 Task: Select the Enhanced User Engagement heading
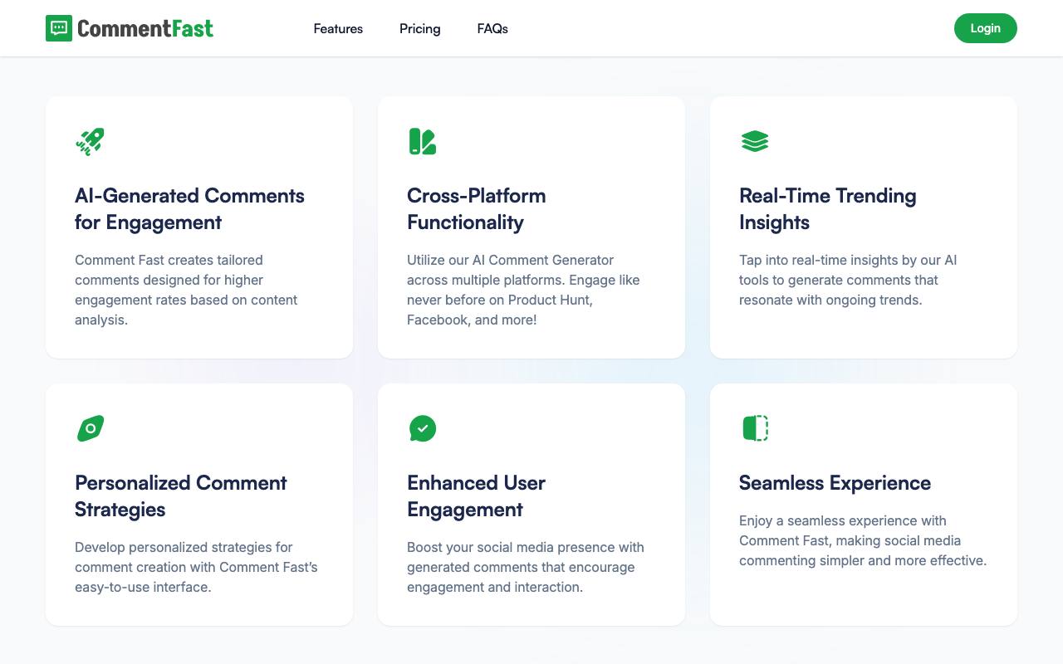(x=477, y=496)
